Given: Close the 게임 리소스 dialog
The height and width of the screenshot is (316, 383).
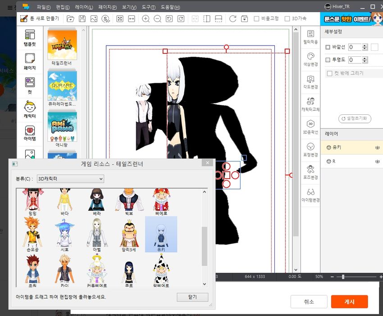Looking at the screenshot, I should (x=208, y=163).
